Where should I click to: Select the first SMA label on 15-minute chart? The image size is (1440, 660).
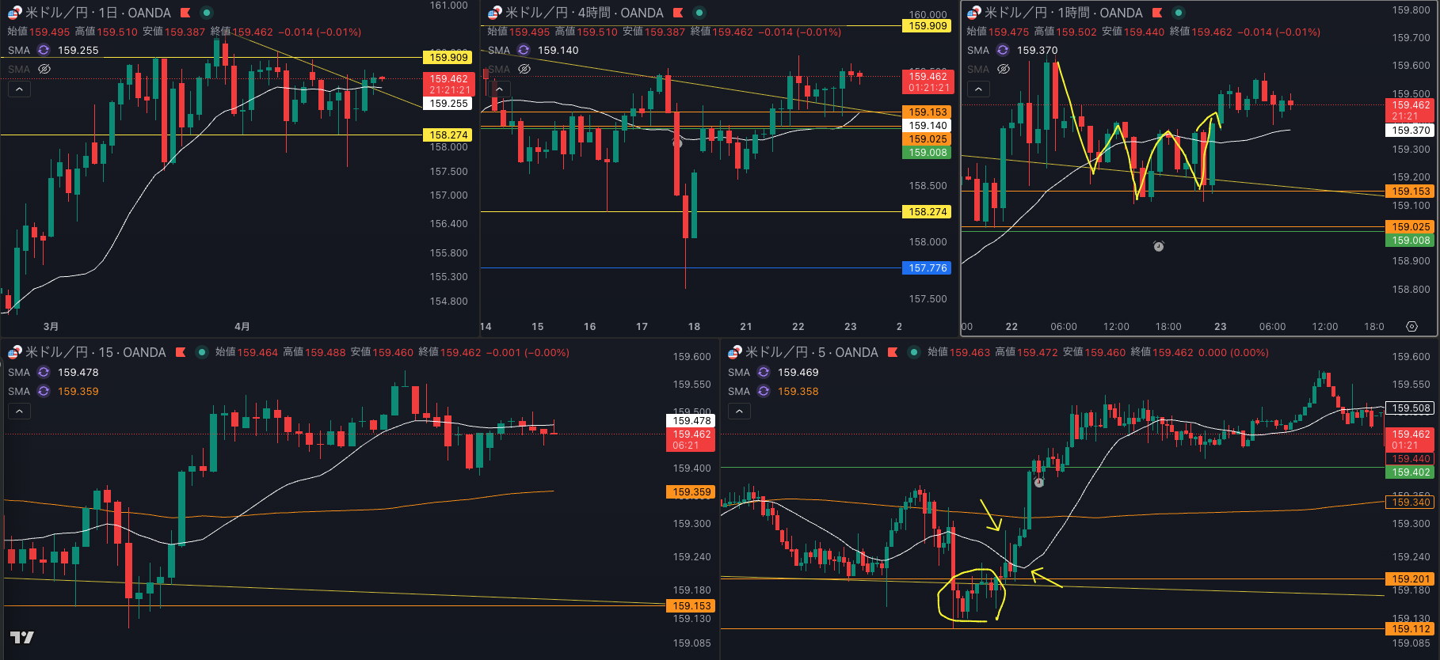(x=19, y=372)
